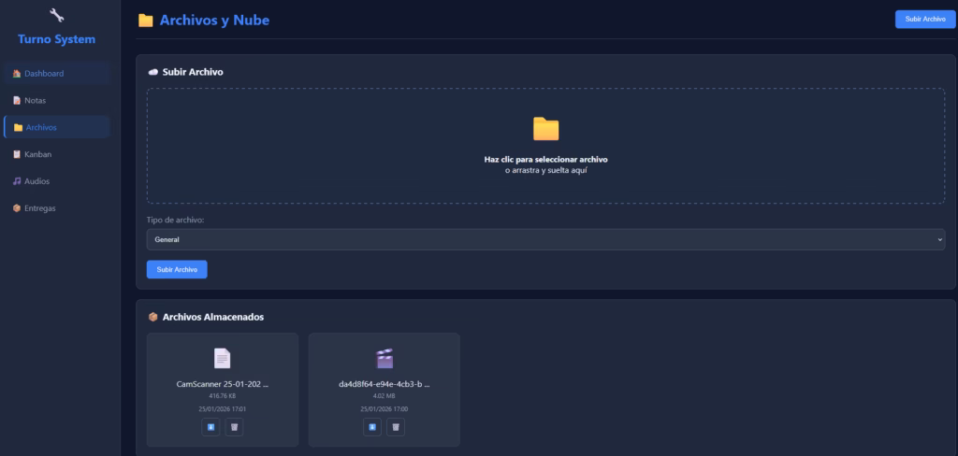
Task: Click the CamScanner document icon
Action: tap(222, 358)
